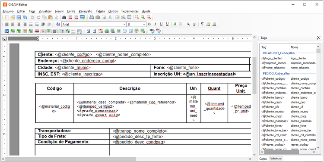Toggle align left
Viewport: 324px width, 162px height.
coord(13,24)
